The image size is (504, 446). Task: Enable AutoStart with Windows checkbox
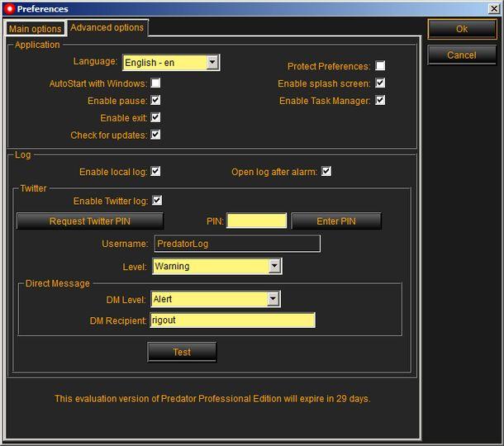coord(155,83)
